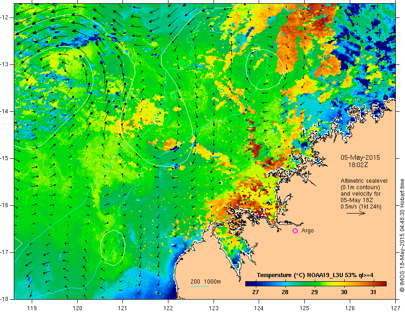Screen dimensions: 405x313
Task: Click longitude axis label '124'
Action: tap(259, 308)
